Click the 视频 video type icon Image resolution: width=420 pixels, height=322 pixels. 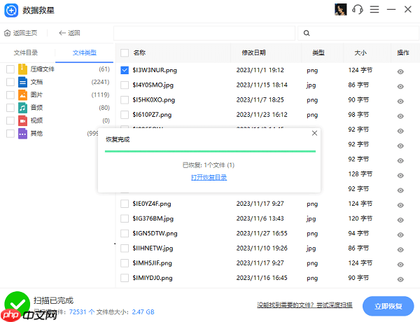[x=23, y=120]
